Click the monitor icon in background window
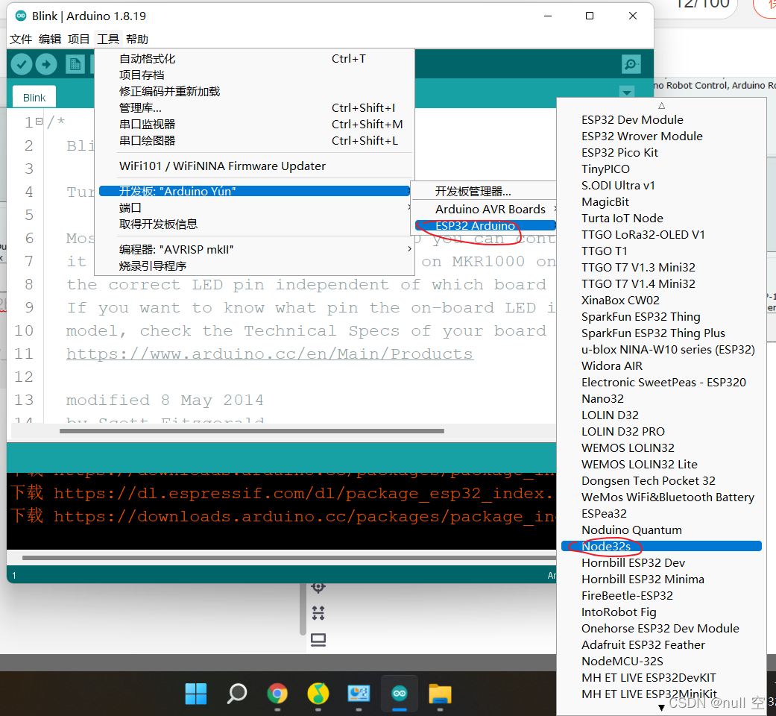This screenshot has width=776, height=716. [x=318, y=640]
